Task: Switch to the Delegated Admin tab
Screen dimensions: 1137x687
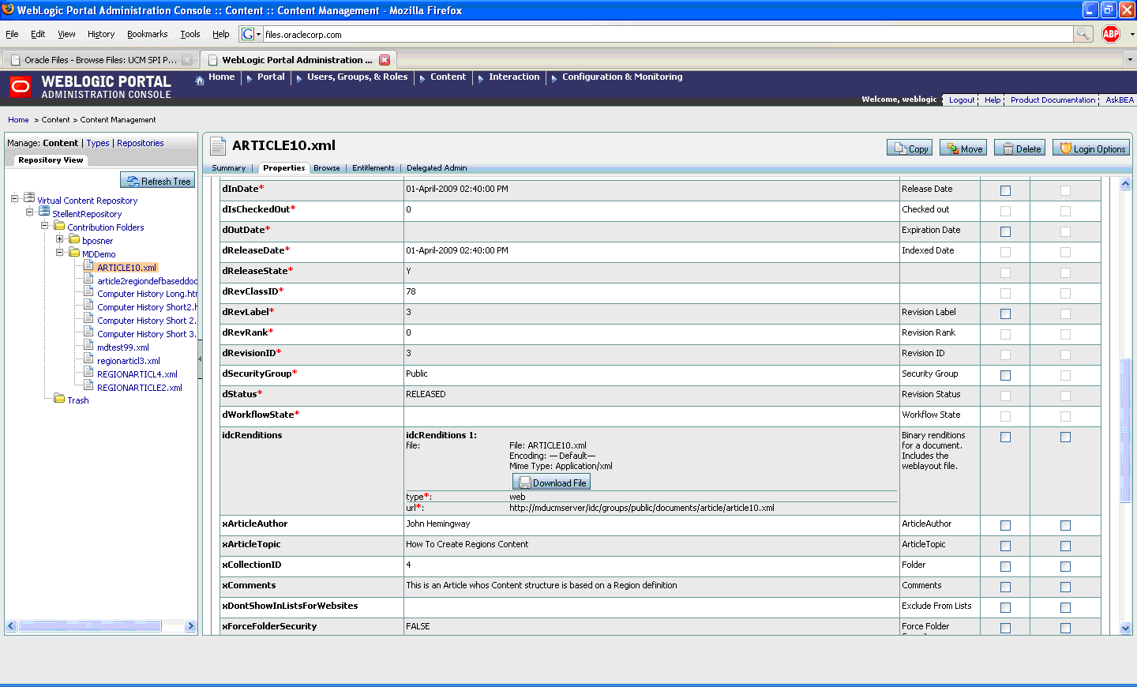Action: [437, 167]
